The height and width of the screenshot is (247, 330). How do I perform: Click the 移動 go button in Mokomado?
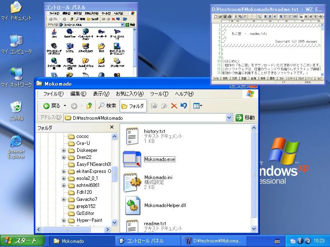pyautogui.click(x=245, y=118)
